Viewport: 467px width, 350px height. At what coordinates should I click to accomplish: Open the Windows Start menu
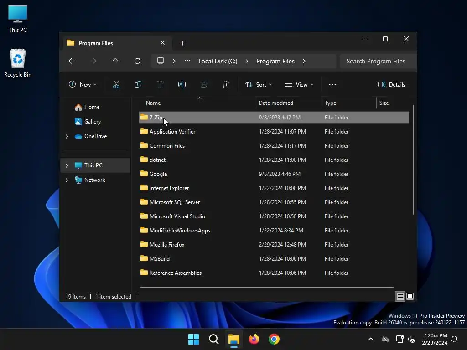(193, 339)
